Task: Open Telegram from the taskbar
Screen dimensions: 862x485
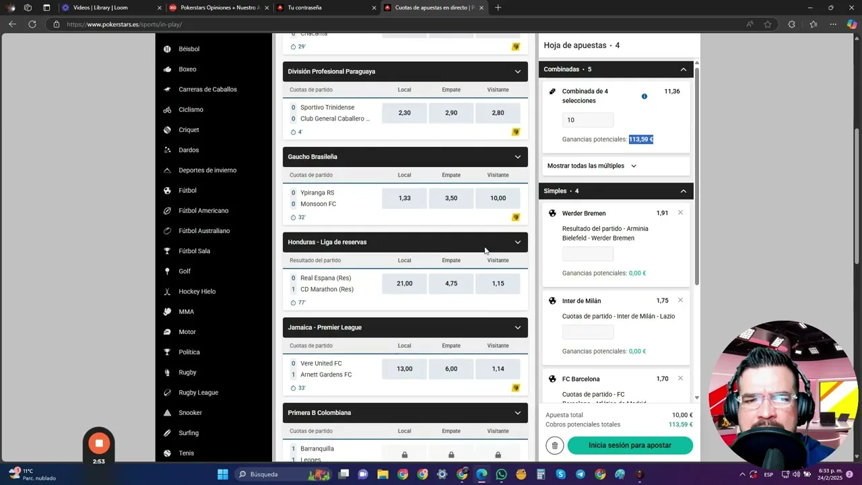Action: point(581,474)
